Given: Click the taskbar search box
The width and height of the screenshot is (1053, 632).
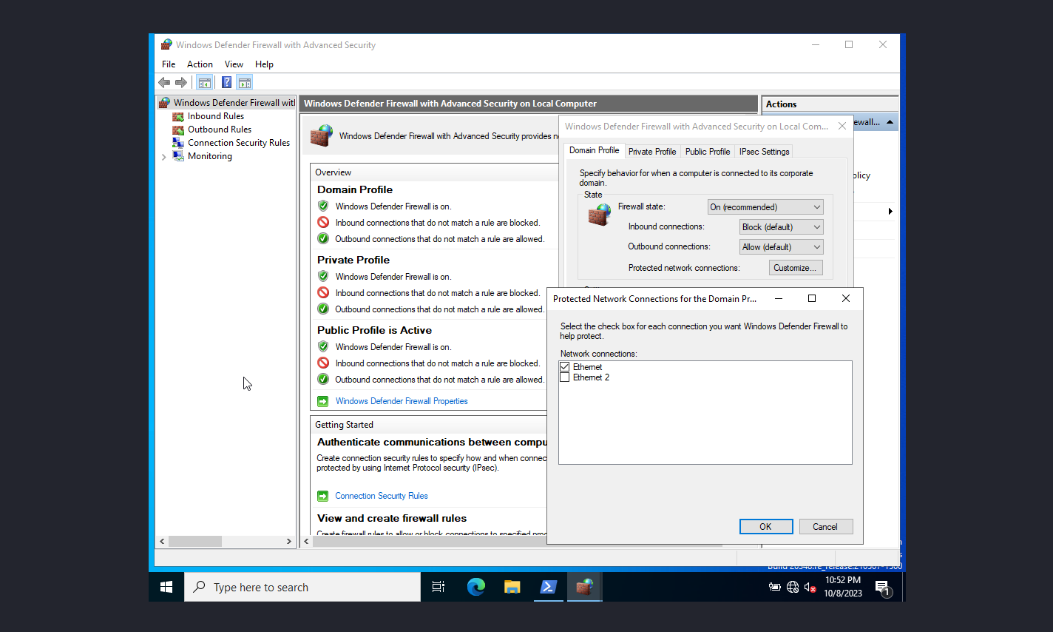Looking at the screenshot, I should click(302, 587).
